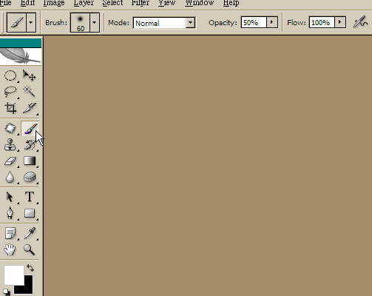Click the feather image at toolbox top
The image size is (372, 296).
point(21,56)
